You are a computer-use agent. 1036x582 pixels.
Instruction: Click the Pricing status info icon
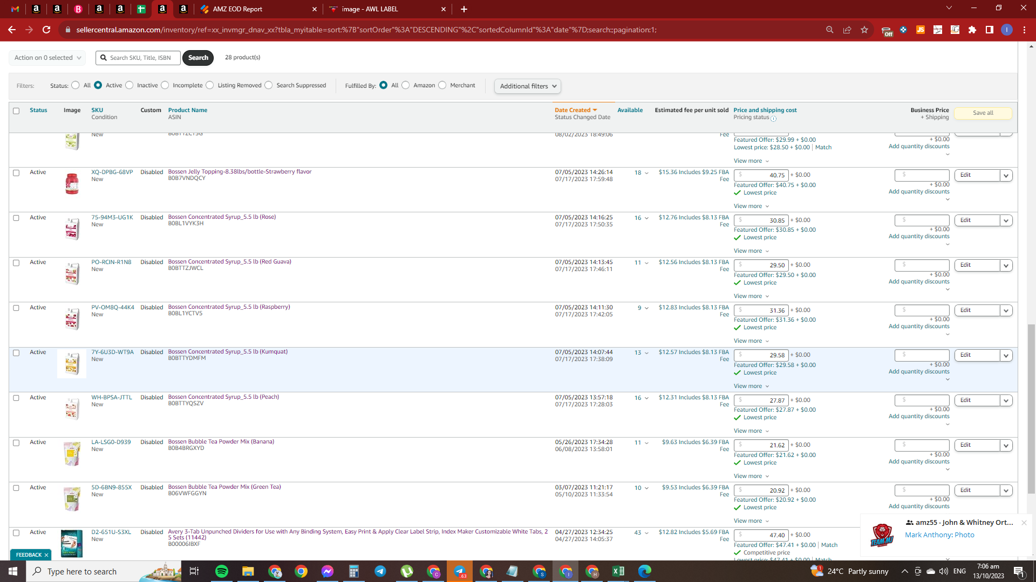pos(773,119)
